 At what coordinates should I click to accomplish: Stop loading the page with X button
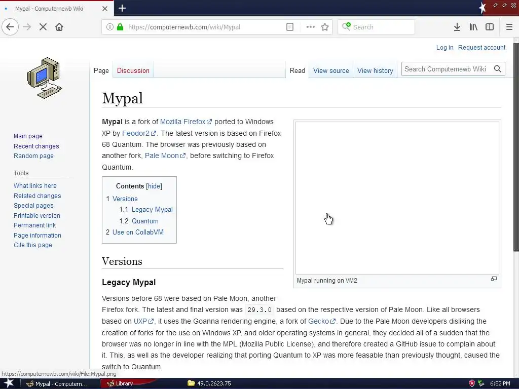tap(43, 27)
